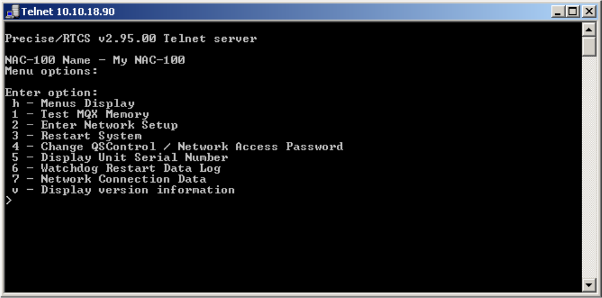Click the empty vertical scrollbar track

click(589, 168)
